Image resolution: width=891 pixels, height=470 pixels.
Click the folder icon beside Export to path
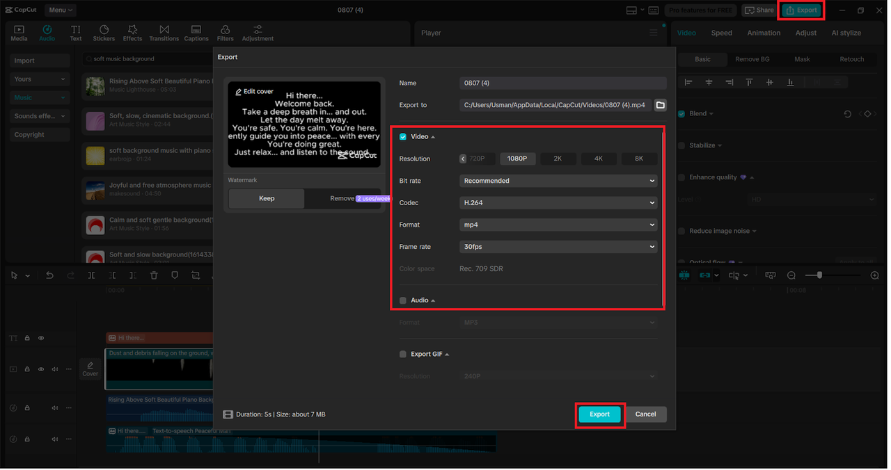pos(661,105)
